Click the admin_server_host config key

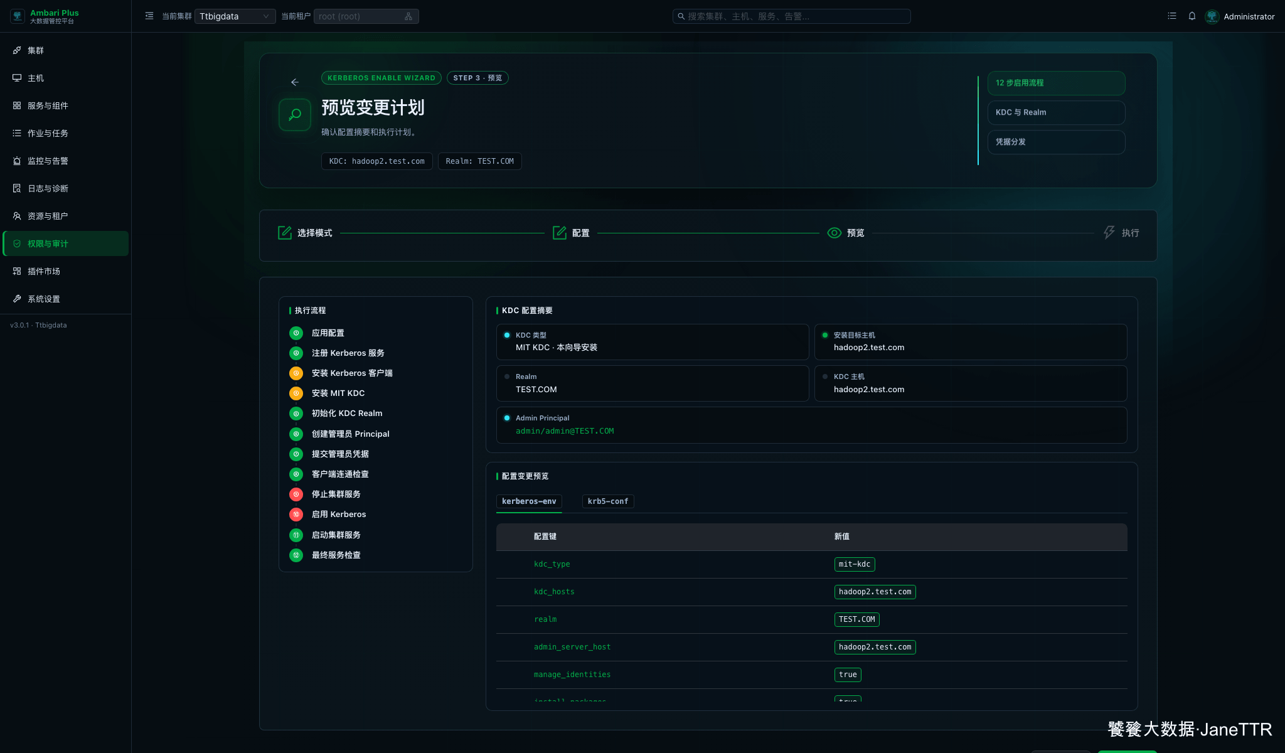[572, 647]
